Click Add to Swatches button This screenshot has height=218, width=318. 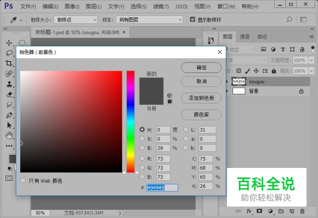tap(201, 98)
